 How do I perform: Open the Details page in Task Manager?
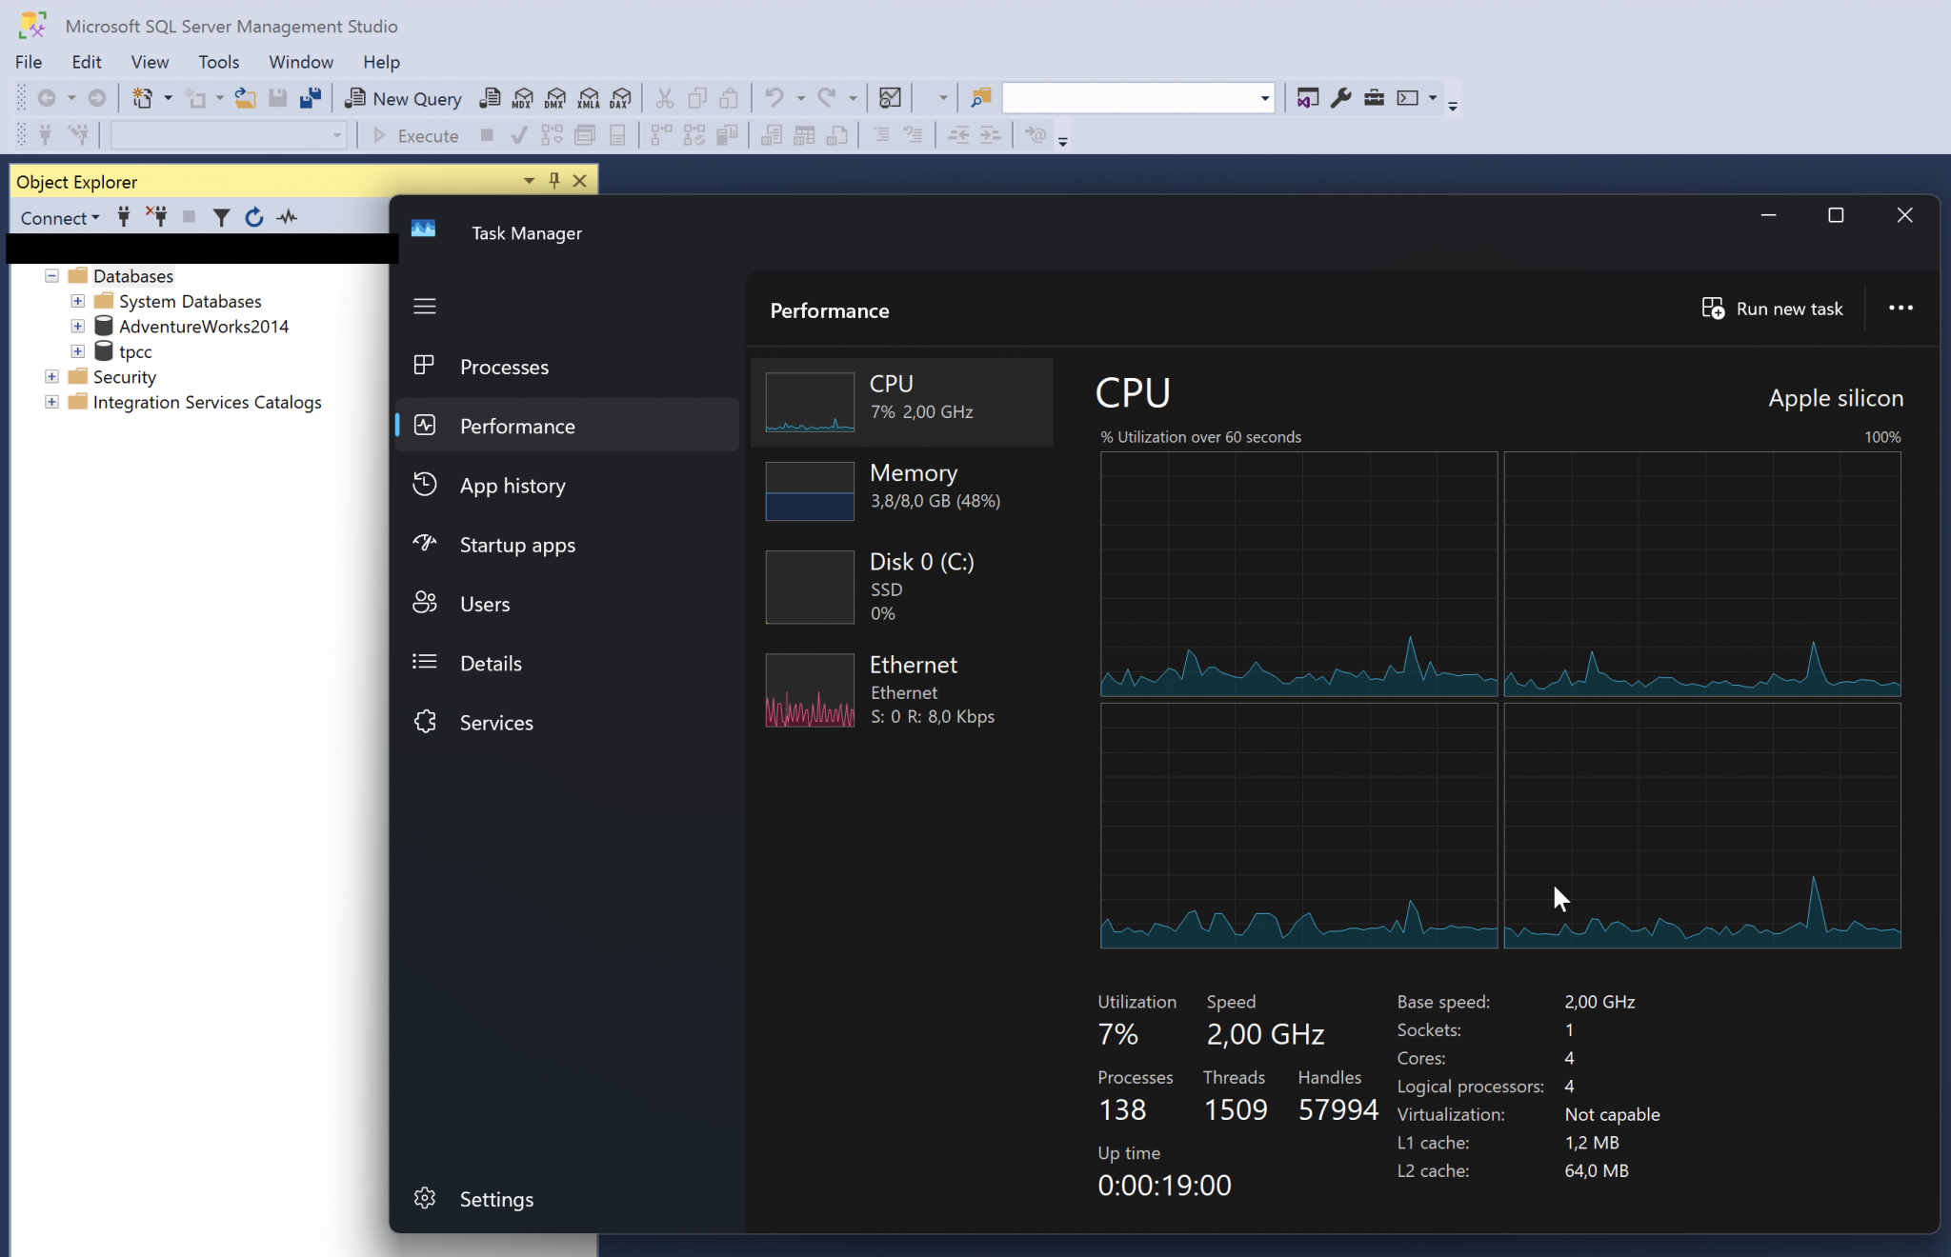pos(568,663)
